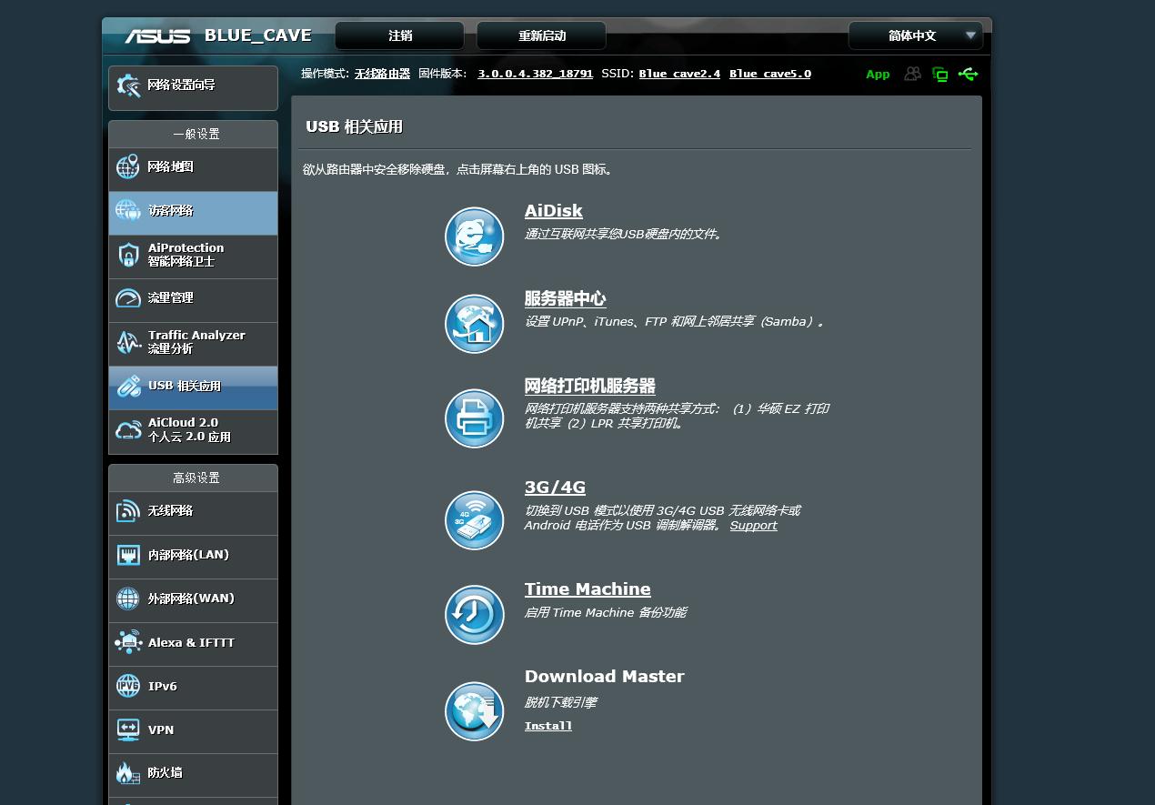Click the 重新启动 reboot button

[541, 35]
